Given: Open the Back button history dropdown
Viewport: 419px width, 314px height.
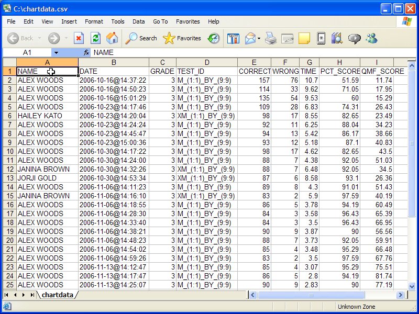Looking at the screenshot, I should coord(38,38).
